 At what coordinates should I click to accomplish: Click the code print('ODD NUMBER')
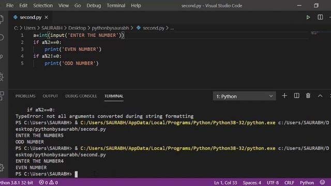pyautogui.click(x=71, y=63)
